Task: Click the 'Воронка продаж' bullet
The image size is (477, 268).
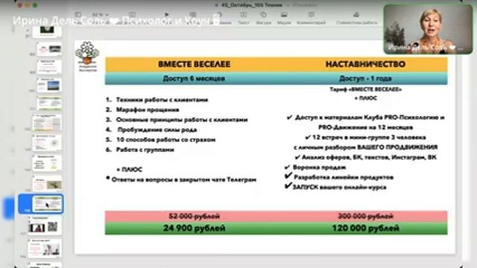Action: [319, 167]
